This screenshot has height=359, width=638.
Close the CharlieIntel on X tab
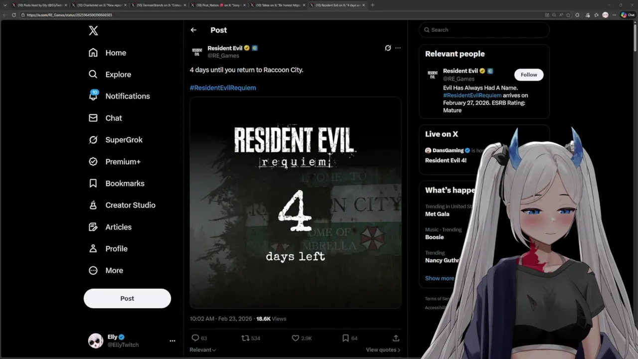pos(125,5)
